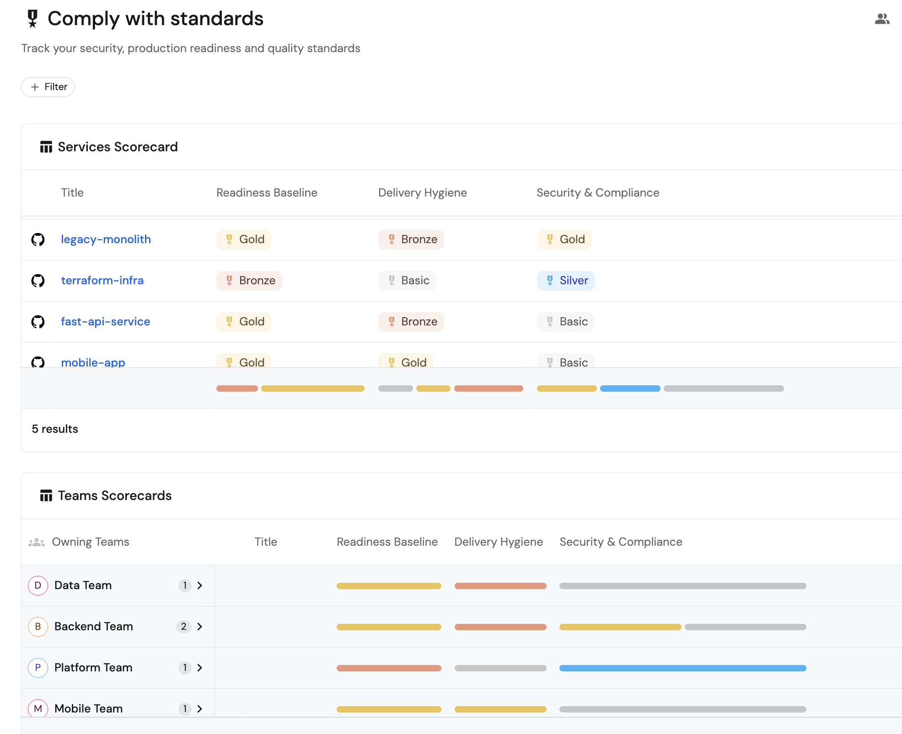Click the Silver badge for terraform-infra
This screenshot has width=902, height=734.
[566, 281]
